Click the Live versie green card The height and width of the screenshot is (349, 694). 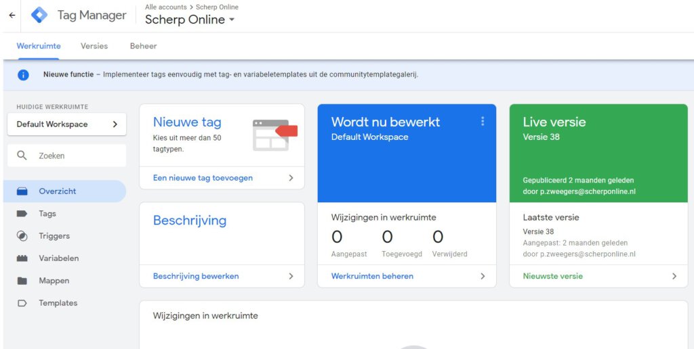click(598, 154)
